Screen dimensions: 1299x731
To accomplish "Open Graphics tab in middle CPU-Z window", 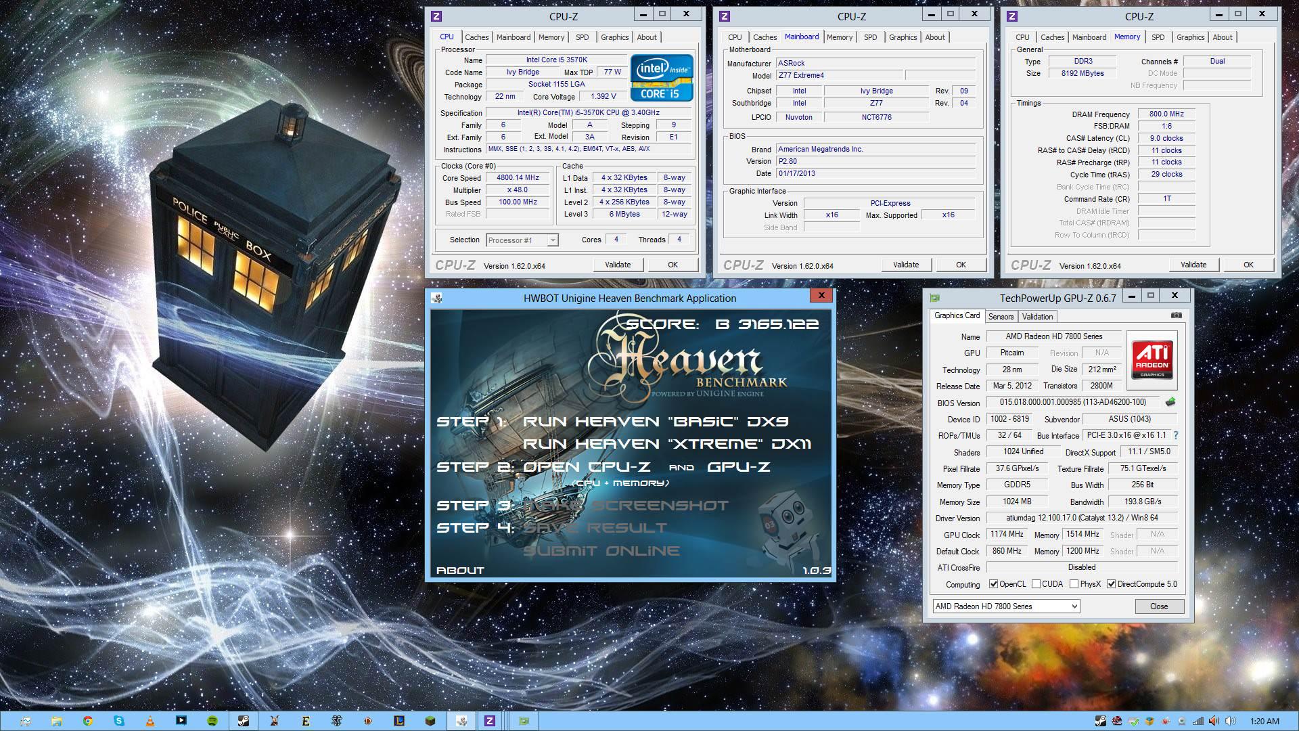I will [x=903, y=37].
